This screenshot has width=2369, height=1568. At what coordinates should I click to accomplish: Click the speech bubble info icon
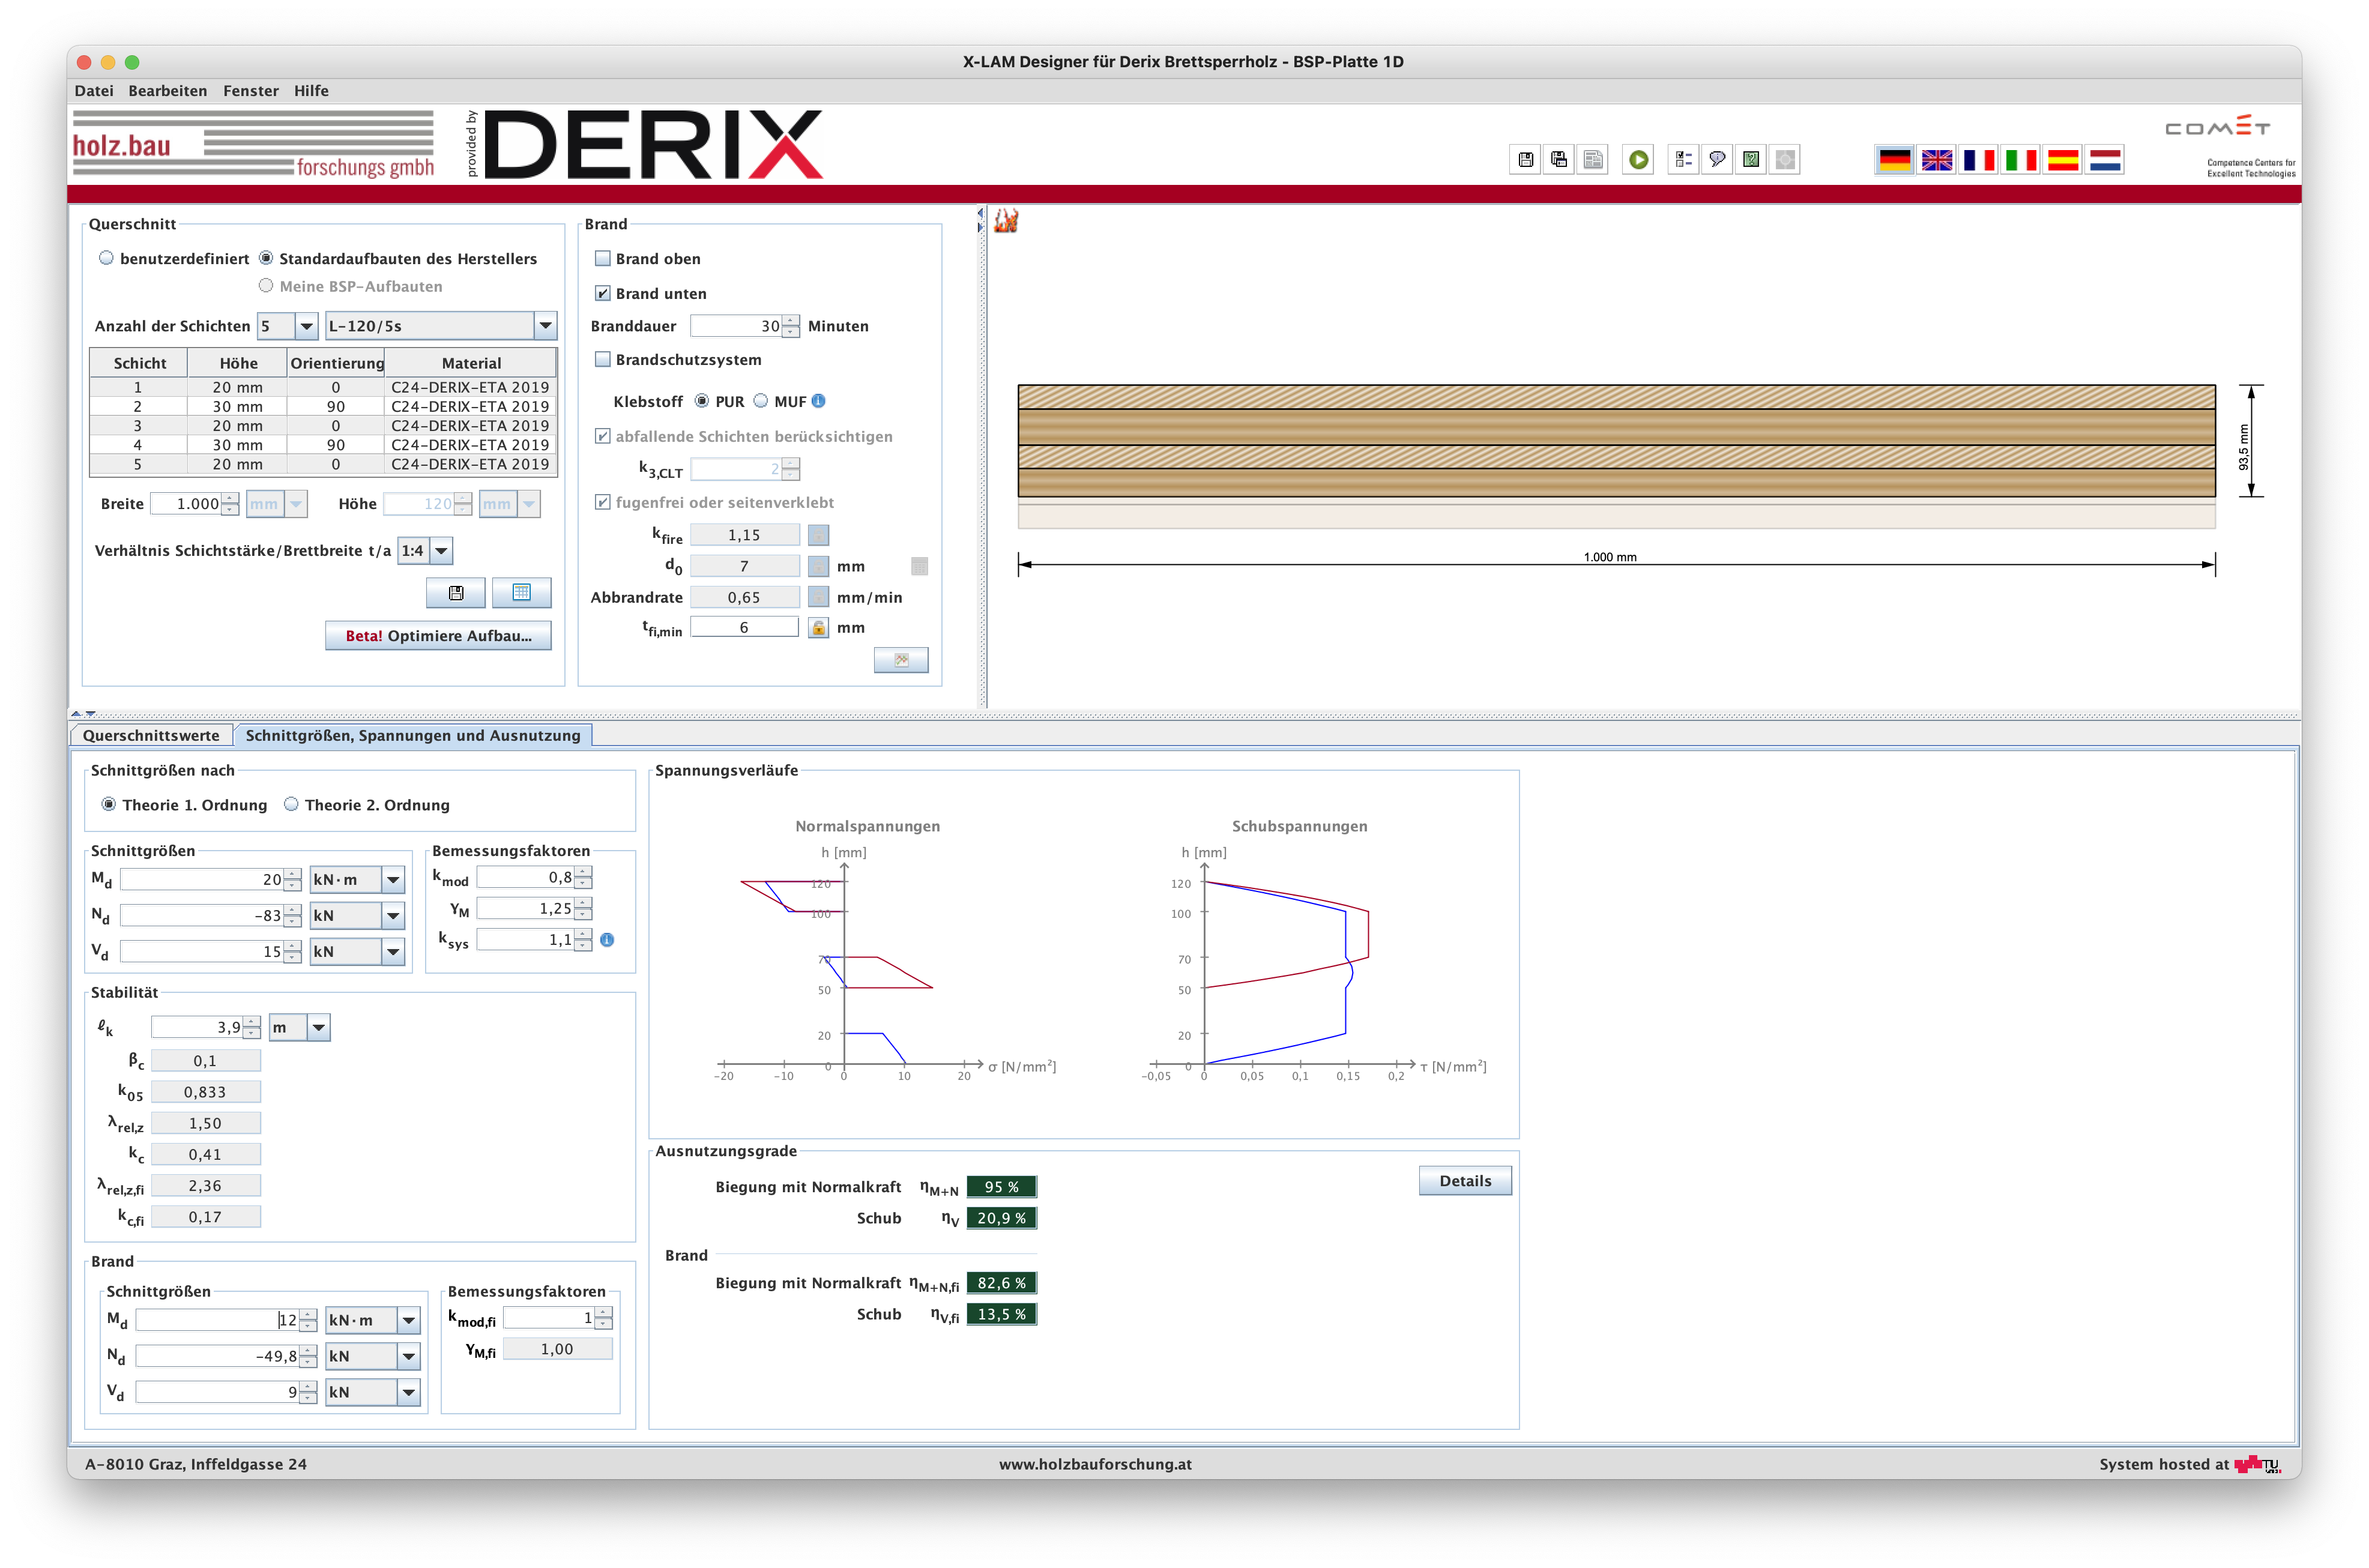tap(1717, 159)
